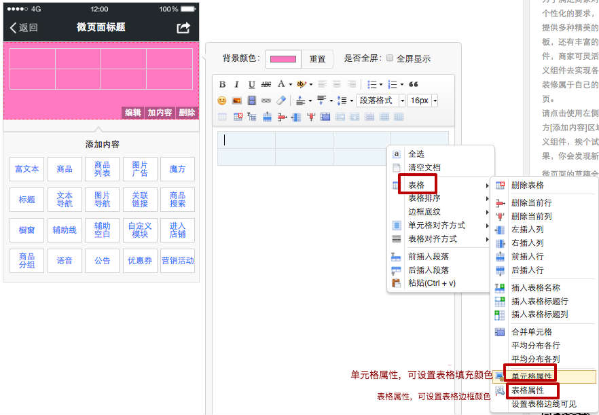Image resolution: width=599 pixels, height=415 pixels.
Task: Select the eraser clear-format tool
Action: coord(281,101)
